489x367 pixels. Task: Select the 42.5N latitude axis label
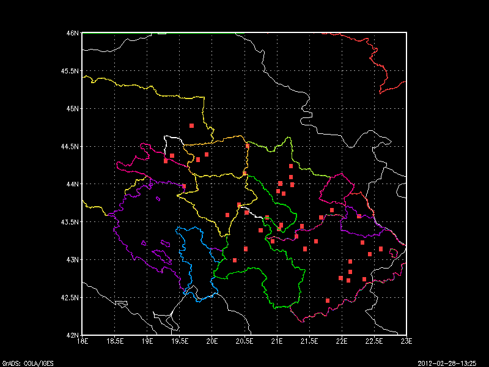(72, 298)
